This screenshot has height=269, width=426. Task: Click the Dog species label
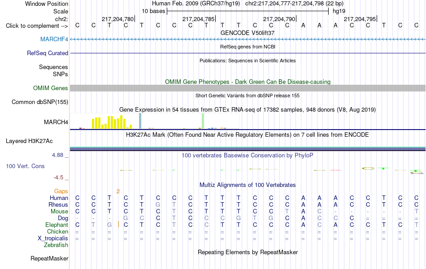pyautogui.click(x=63, y=218)
